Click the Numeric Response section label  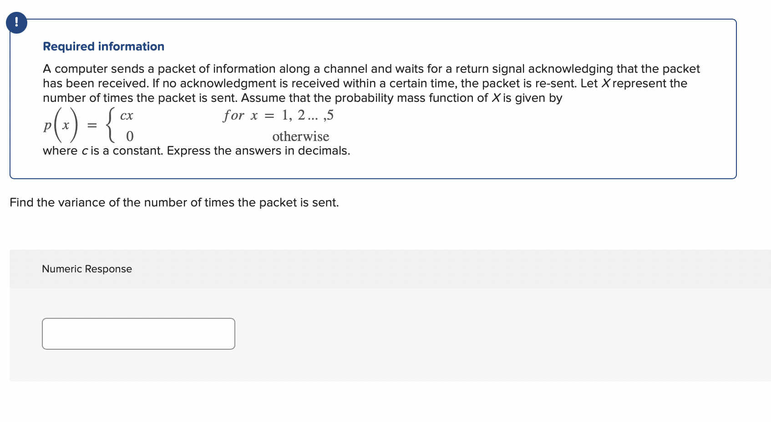86,269
